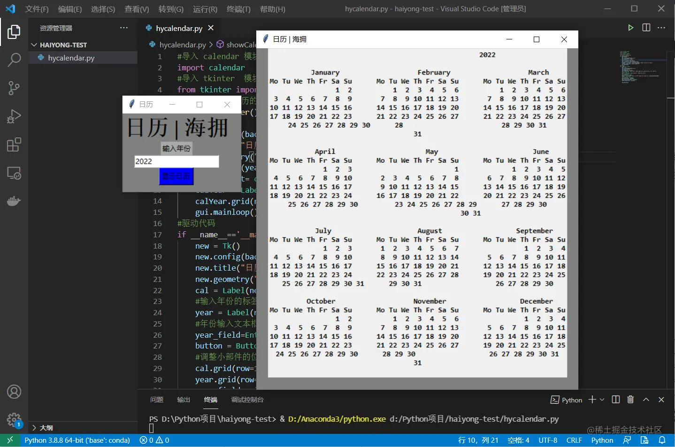Open the Run and Debug view
Screen dimensions: 675x447
click(x=14, y=116)
